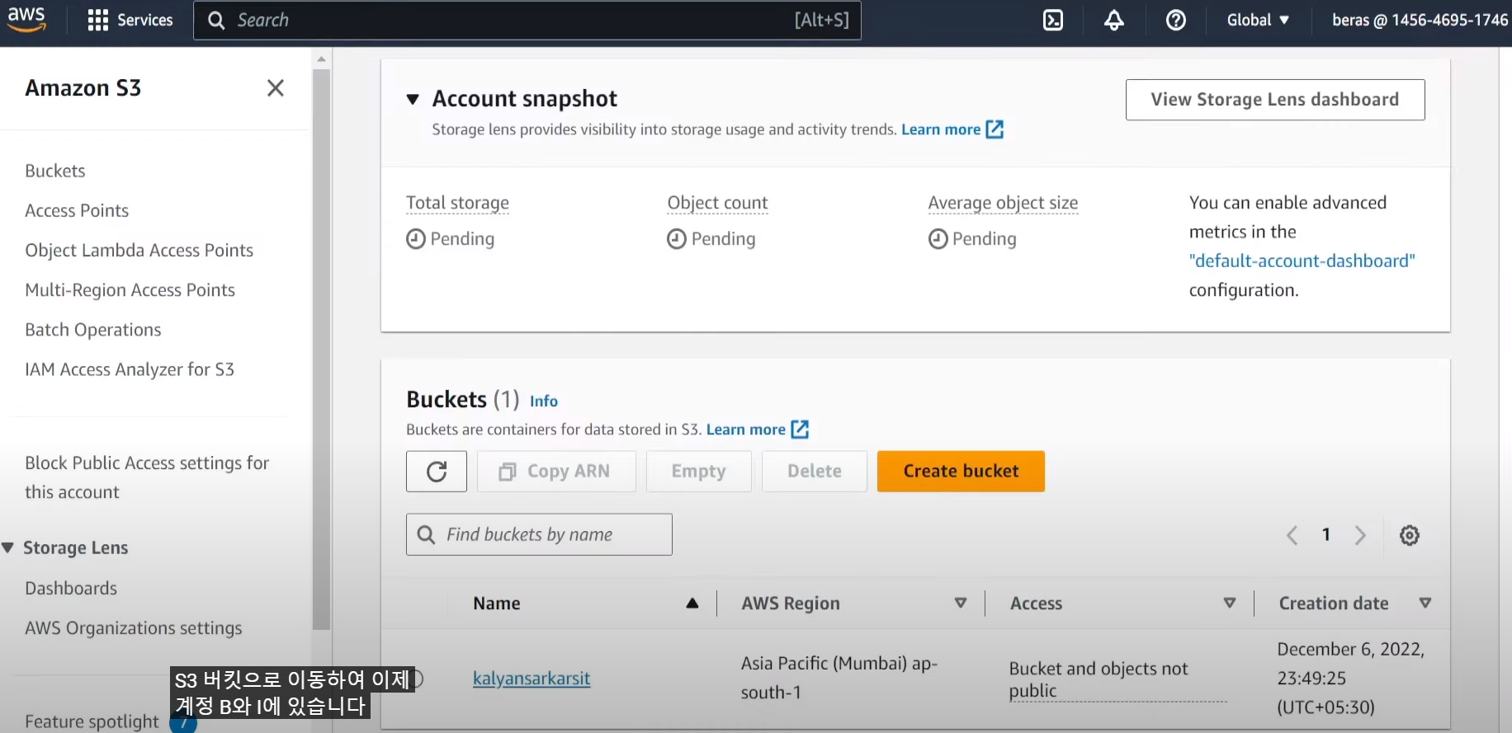Click Learn more about buckets

[x=746, y=430]
